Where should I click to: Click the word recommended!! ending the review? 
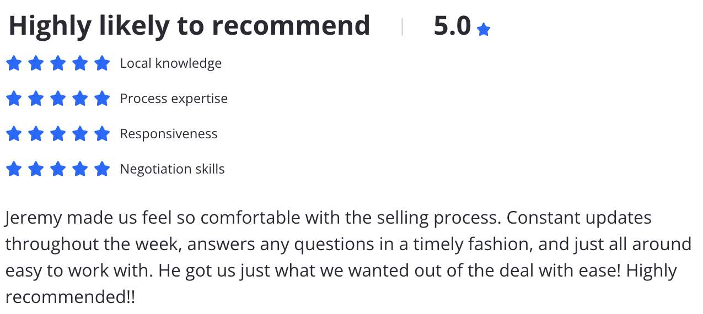click(x=70, y=297)
